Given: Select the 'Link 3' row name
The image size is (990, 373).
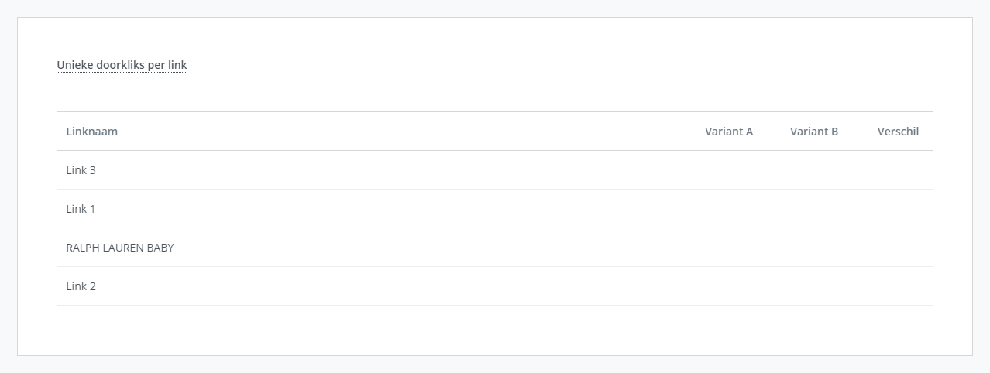Looking at the screenshot, I should click(81, 170).
